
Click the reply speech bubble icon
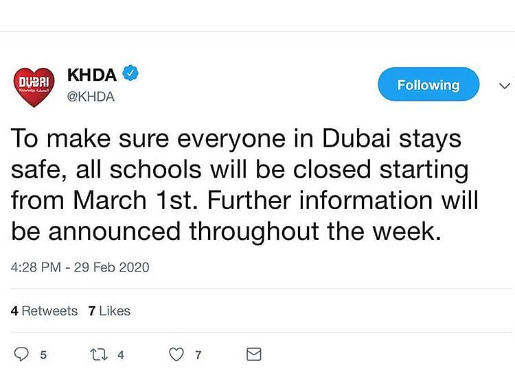(22, 354)
